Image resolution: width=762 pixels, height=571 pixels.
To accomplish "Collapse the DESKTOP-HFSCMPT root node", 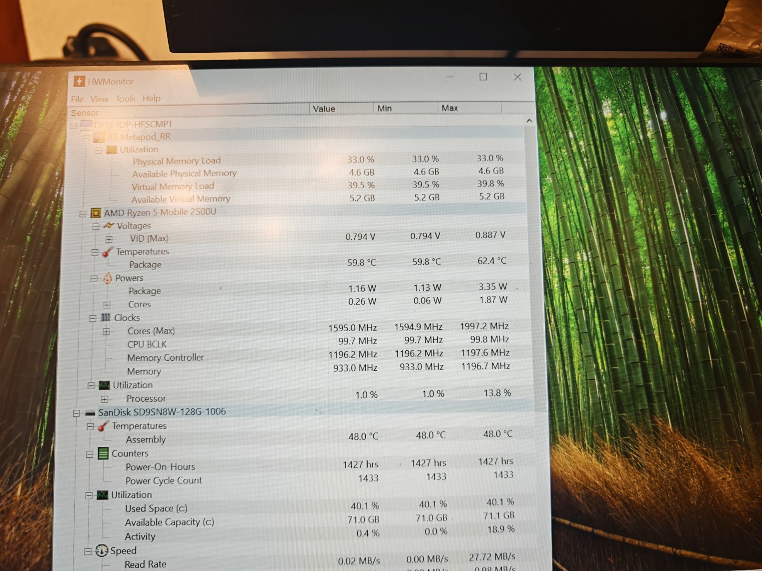I will click(x=73, y=126).
